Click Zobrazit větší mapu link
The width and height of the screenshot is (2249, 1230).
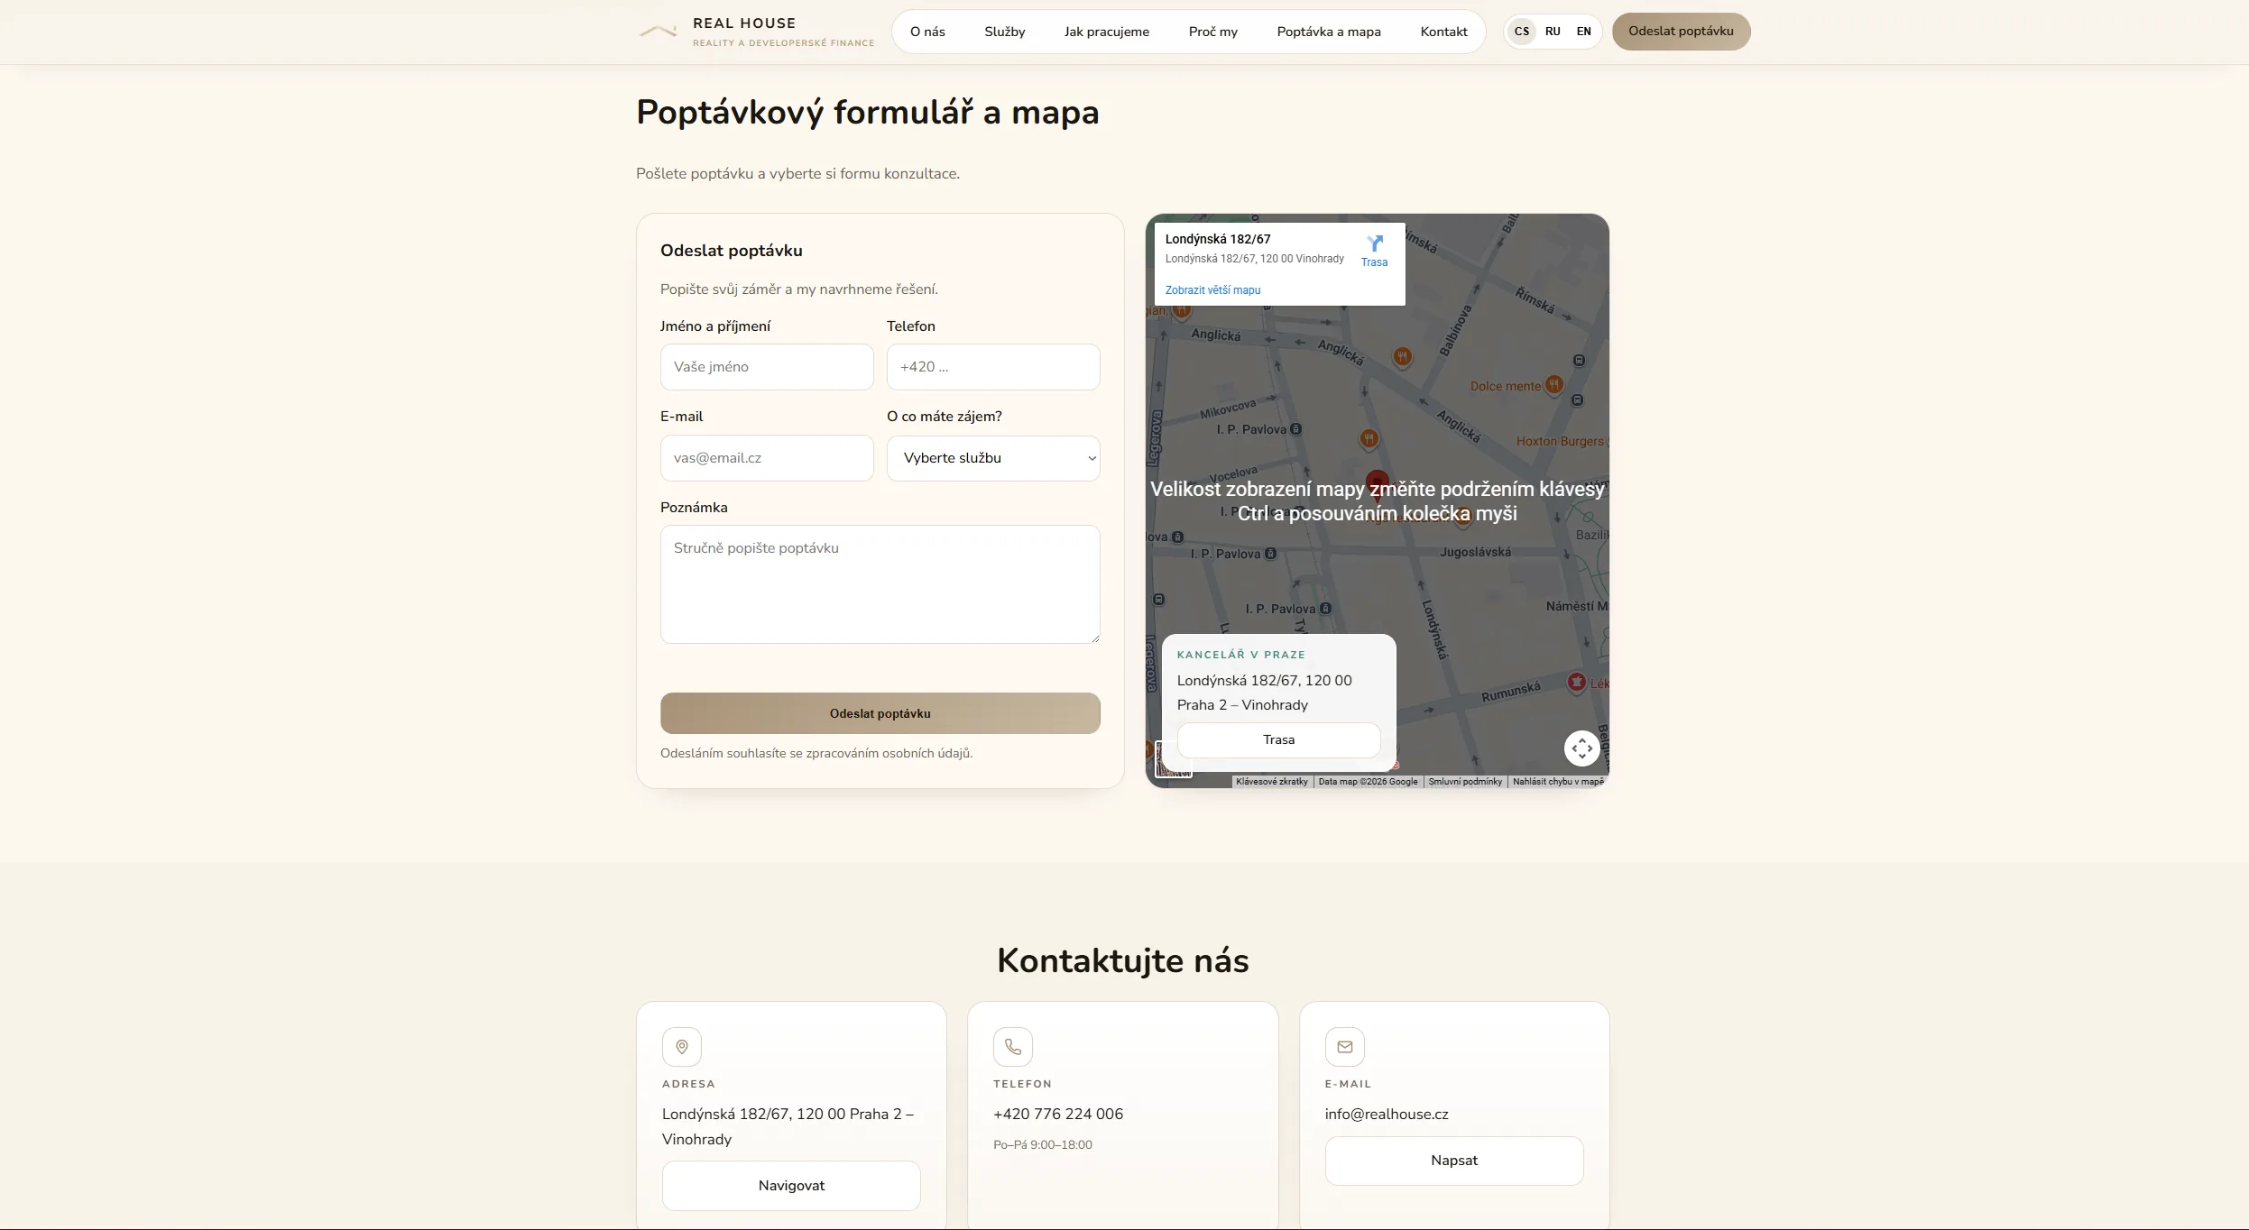(1212, 290)
